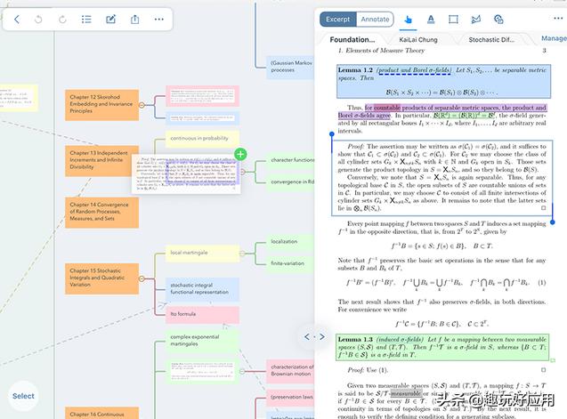Screen dimensions: 567x419
Task: Select characterization of Brownian motion node
Action: pyautogui.click(x=290, y=371)
